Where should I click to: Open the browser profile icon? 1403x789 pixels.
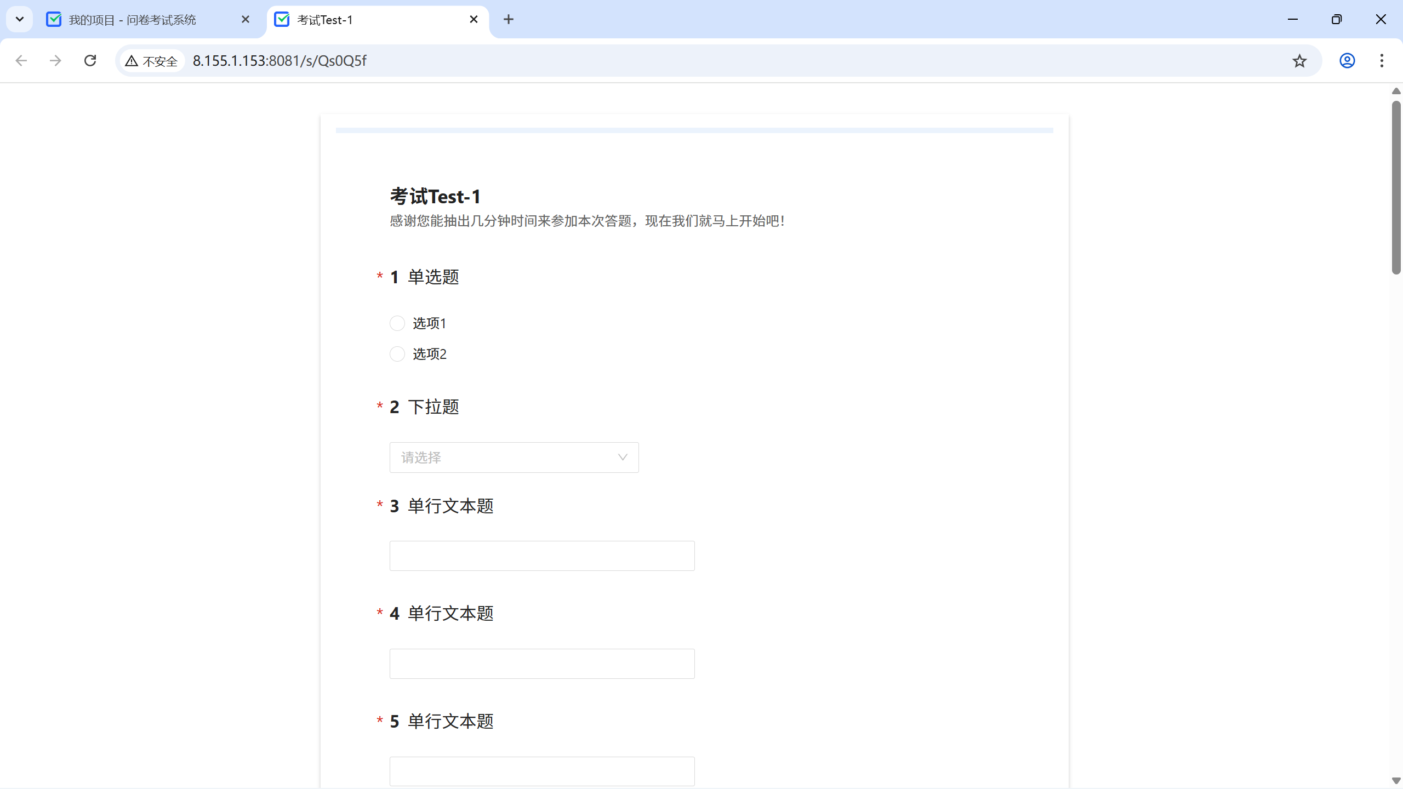pos(1347,61)
